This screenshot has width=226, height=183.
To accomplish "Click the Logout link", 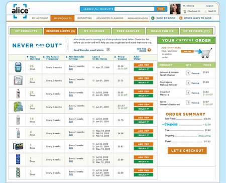I will (210, 6).
